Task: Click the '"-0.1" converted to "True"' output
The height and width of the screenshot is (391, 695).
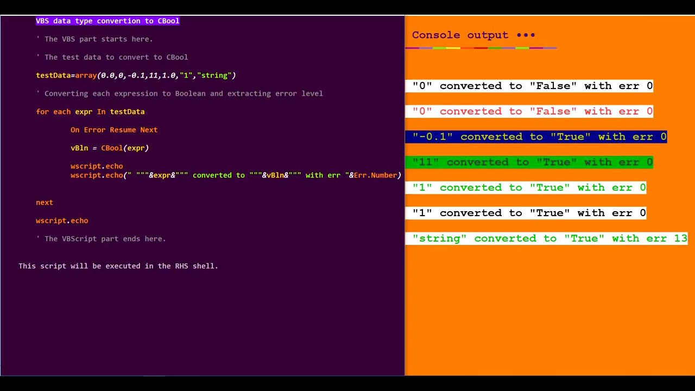Action: point(536,137)
